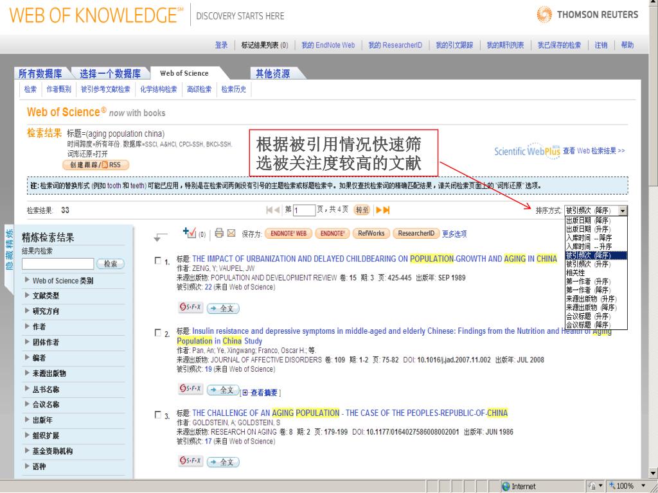Expand 出版年 refine section
The width and height of the screenshot is (658, 493).
coord(39,420)
